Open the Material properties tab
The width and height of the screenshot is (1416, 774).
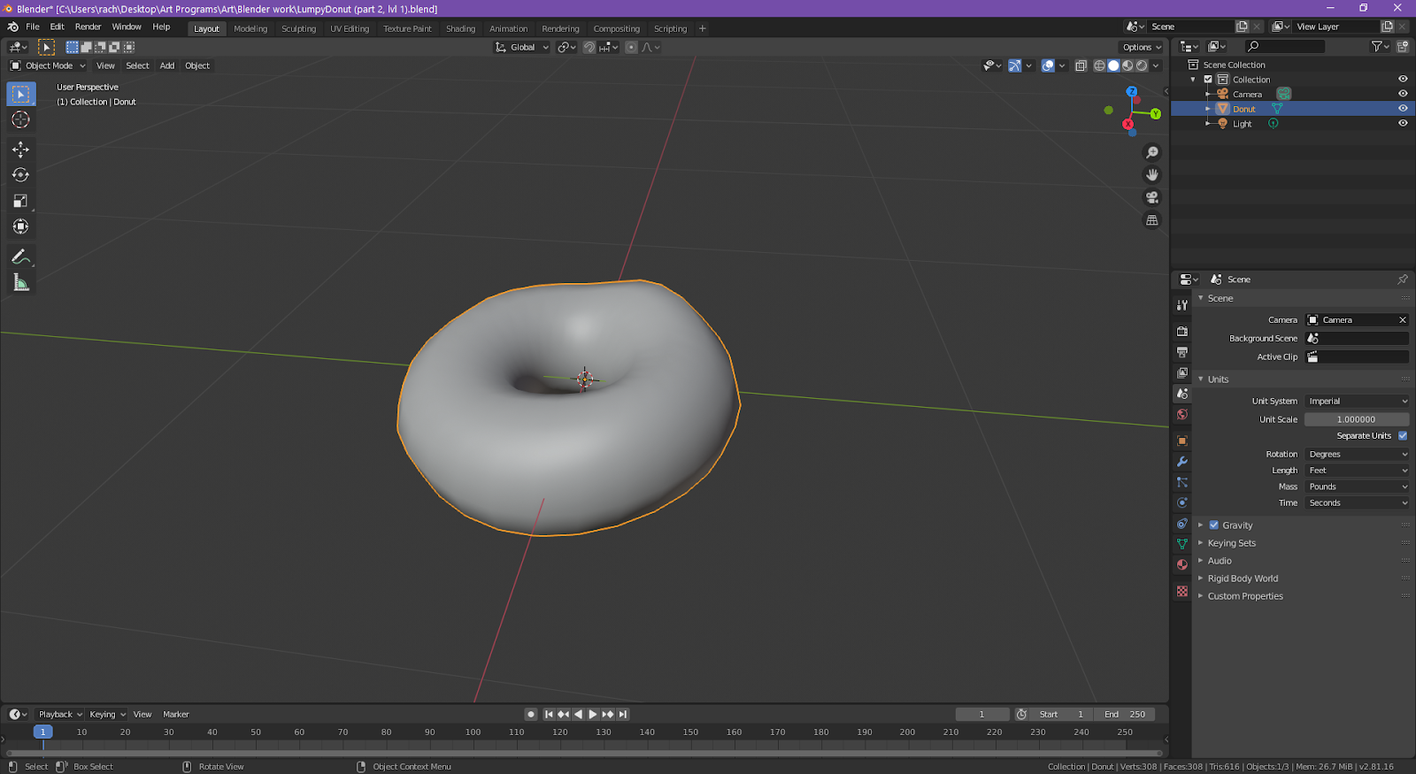click(1181, 565)
